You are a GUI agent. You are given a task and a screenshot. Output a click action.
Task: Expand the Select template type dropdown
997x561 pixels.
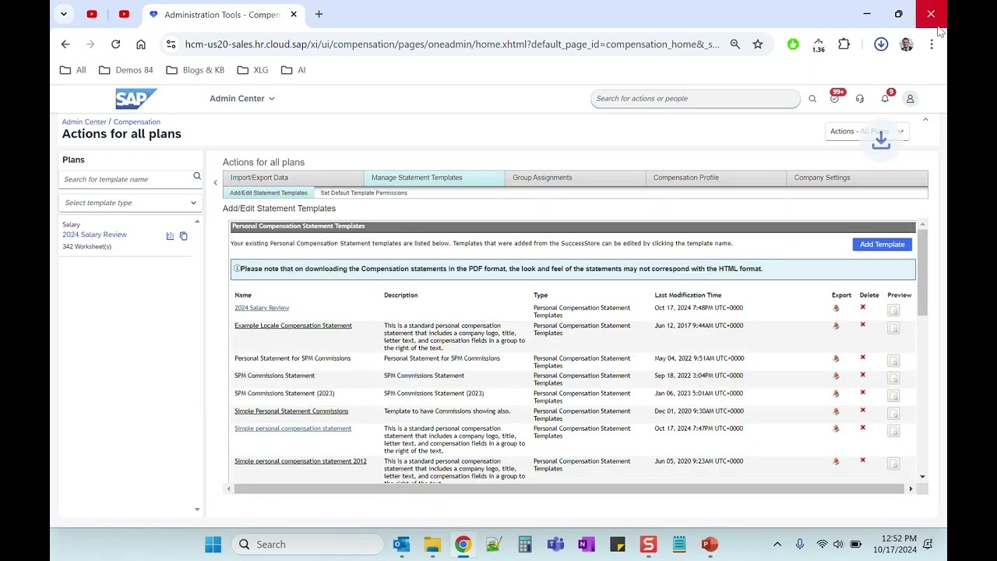pos(131,203)
